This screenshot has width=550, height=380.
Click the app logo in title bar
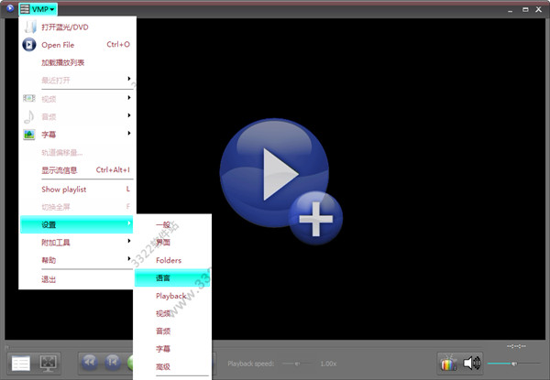tap(10, 7)
